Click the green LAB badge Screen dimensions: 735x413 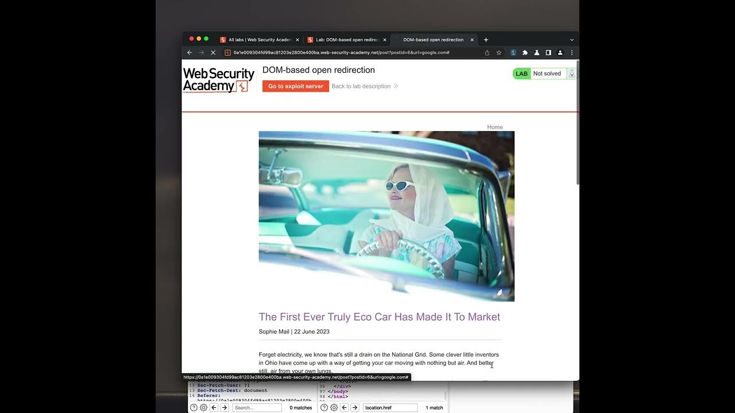click(521, 73)
